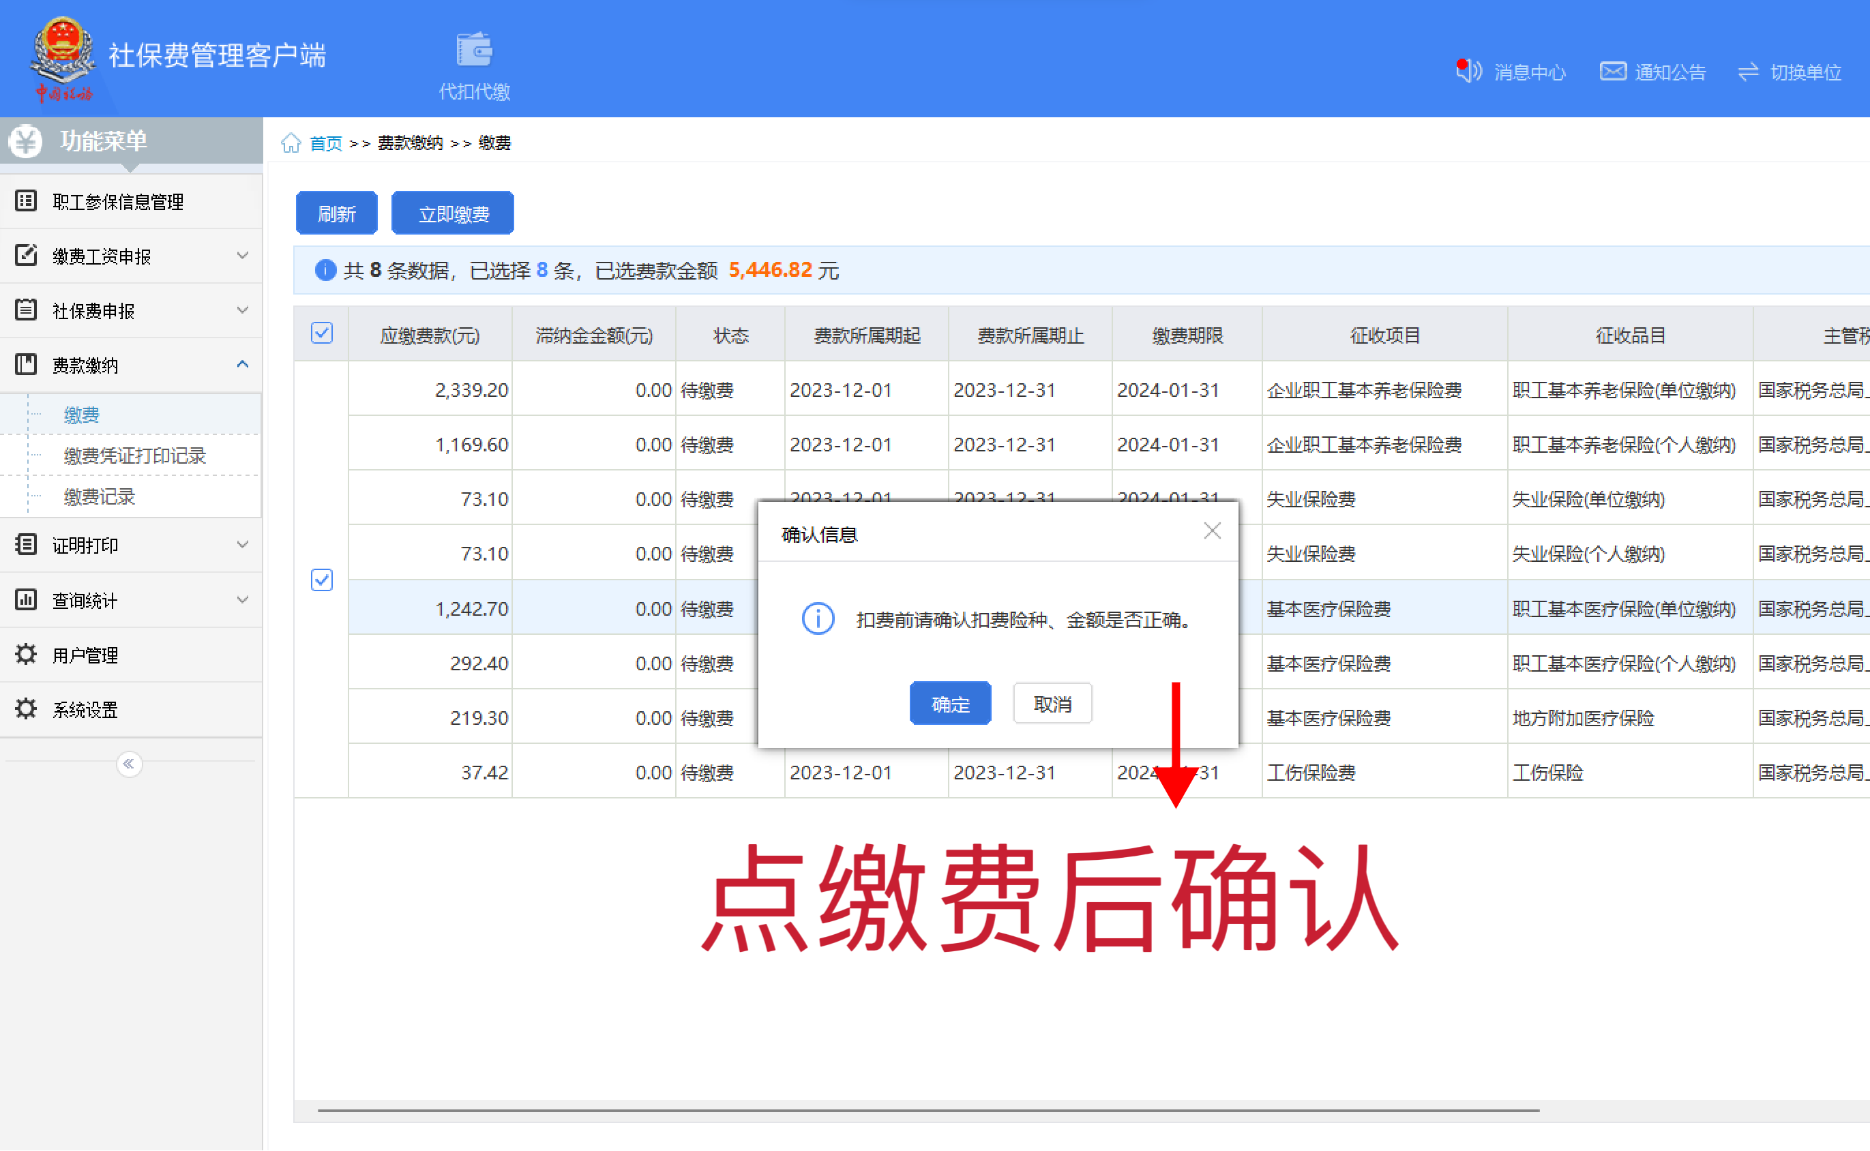Open 缴费记录 submenu item
Image resolution: width=1870 pixels, height=1151 pixels.
(x=99, y=497)
